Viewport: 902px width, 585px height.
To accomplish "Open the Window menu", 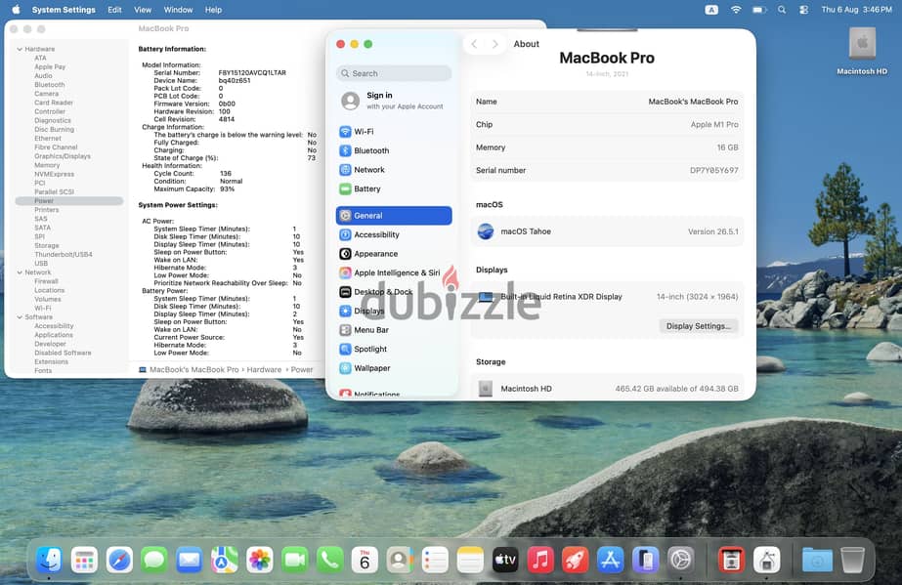I will coord(178,10).
